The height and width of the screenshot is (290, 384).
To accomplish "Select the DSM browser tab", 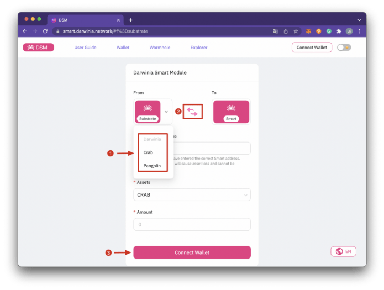I will [85, 20].
